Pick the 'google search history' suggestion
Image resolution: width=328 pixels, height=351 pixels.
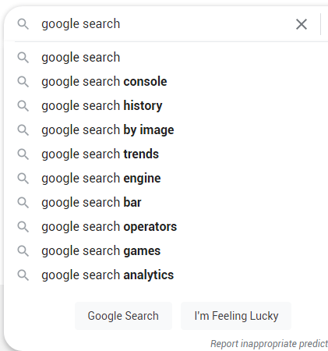(x=166, y=106)
